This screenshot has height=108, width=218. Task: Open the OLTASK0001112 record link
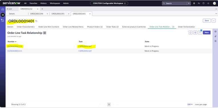(15, 46)
